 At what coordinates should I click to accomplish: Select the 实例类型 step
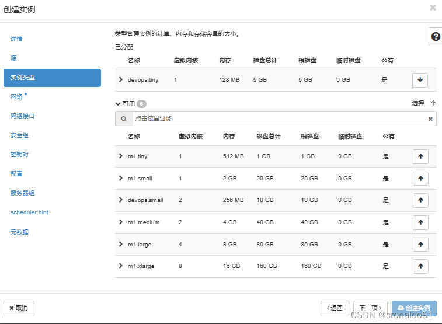coord(52,78)
